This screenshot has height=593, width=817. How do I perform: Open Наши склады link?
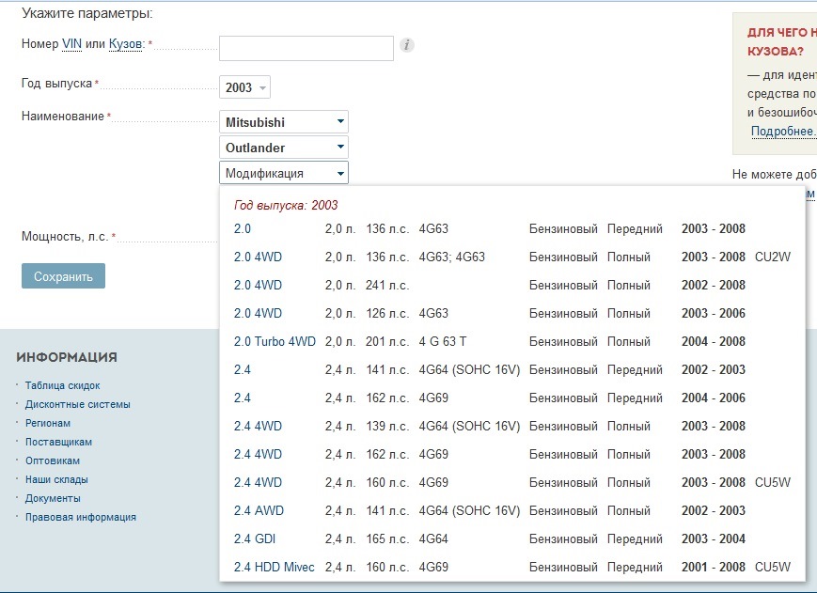pos(56,479)
